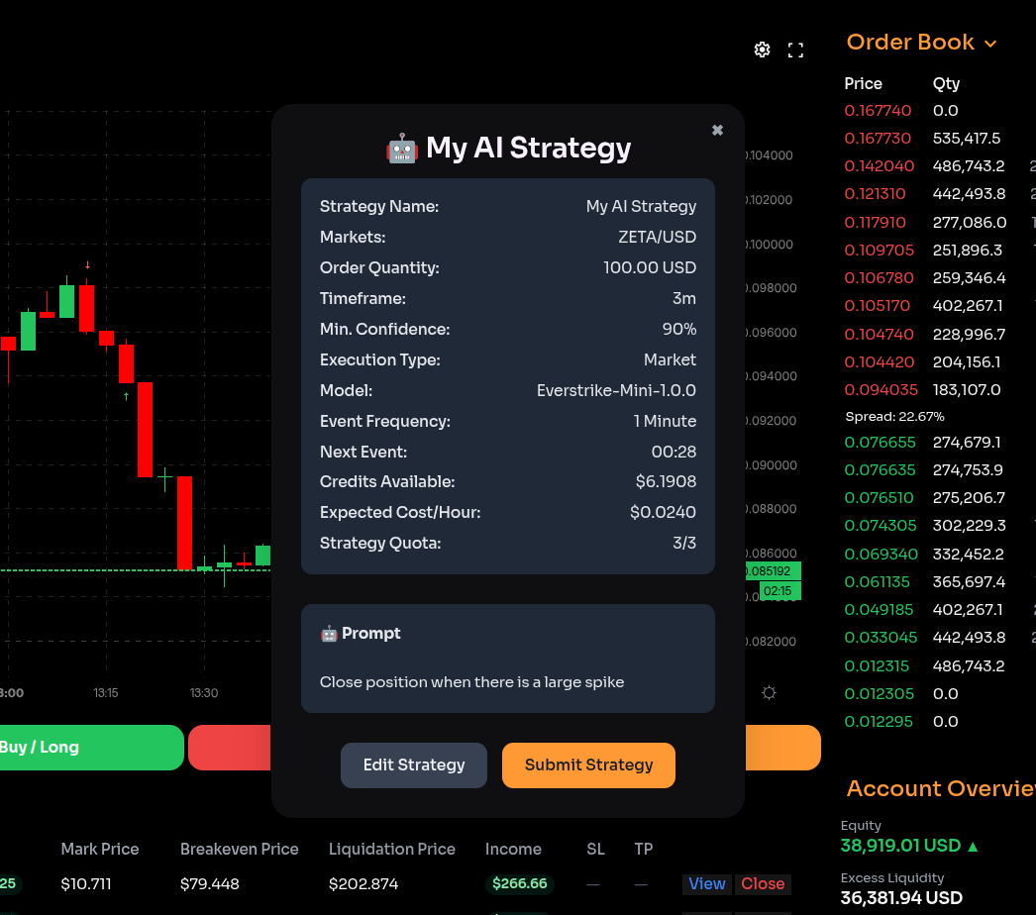
Task: Click the robot icon beside the Prompt label
Action: click(x=328, y=633)
